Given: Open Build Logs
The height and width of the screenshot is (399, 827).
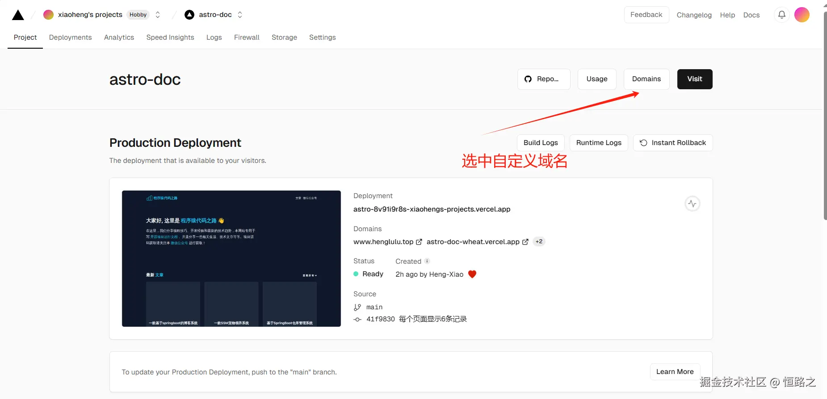Looking at the screenshot, I should click(x=541, y=143).
